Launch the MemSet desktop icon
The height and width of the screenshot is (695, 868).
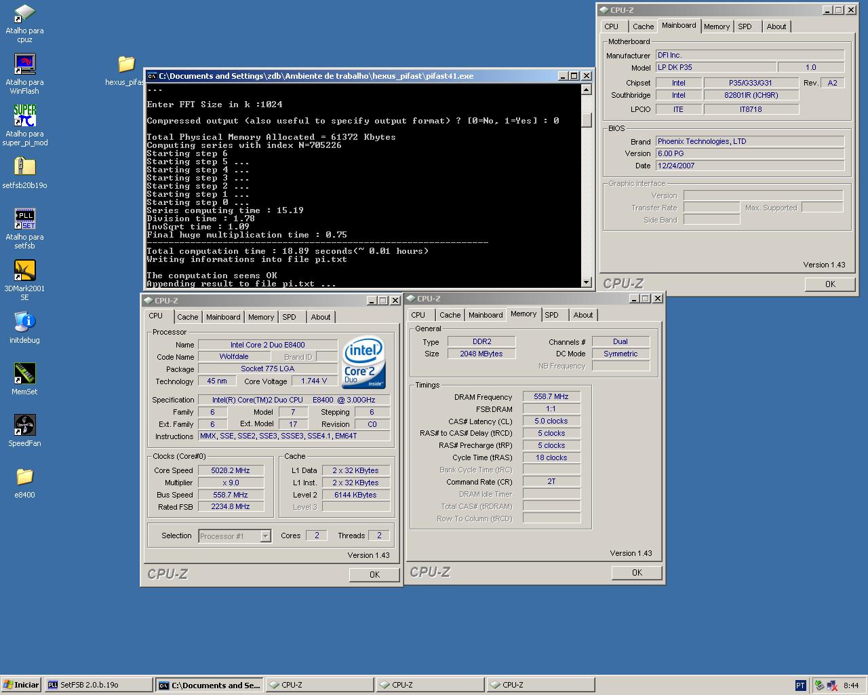(x=24, y=373)
